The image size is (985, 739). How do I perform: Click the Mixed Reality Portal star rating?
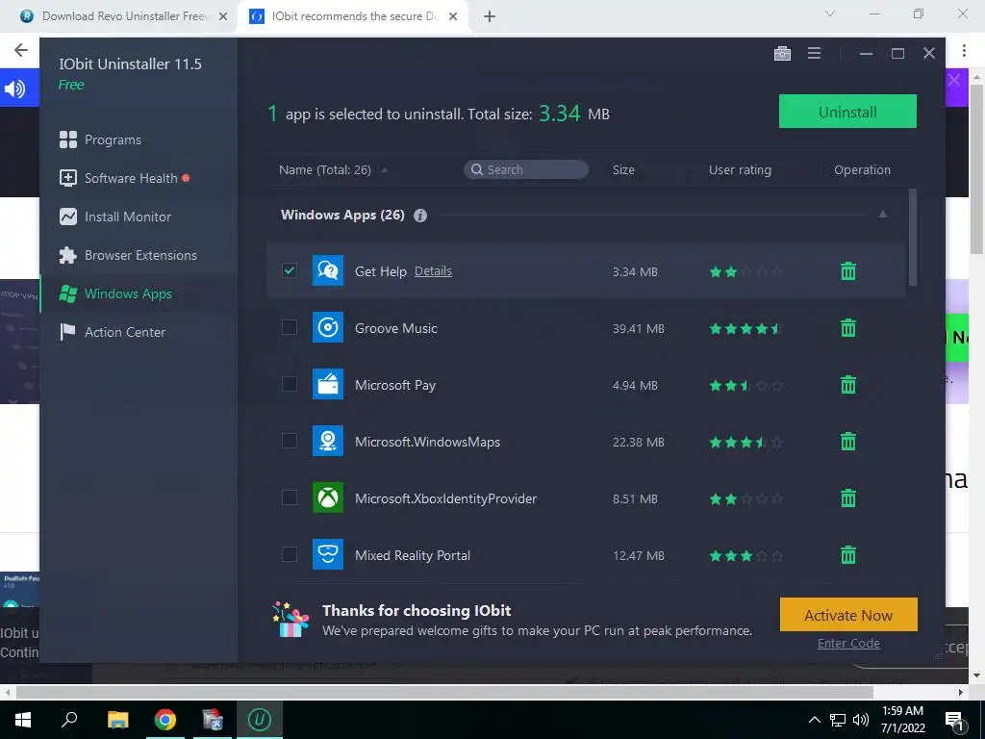745,555
